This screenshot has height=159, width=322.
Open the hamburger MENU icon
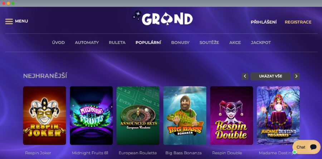[9, 21]
